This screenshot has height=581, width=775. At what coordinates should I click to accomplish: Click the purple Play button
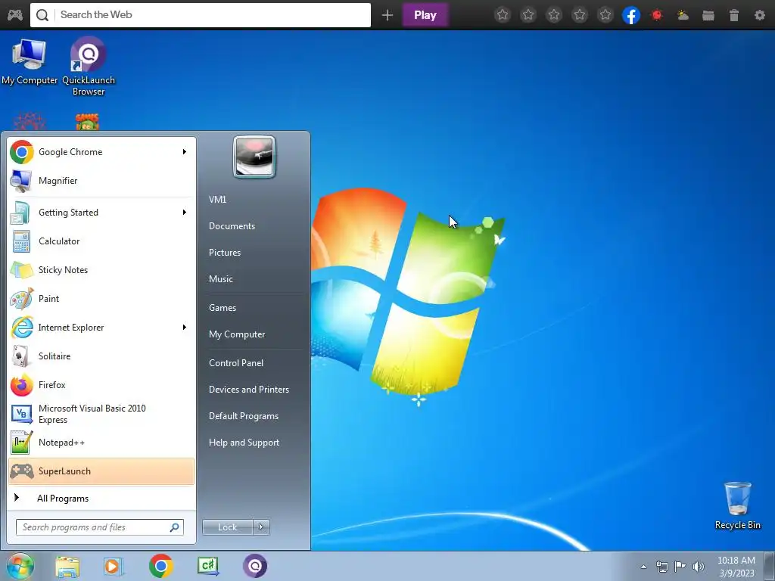[425, 15]
